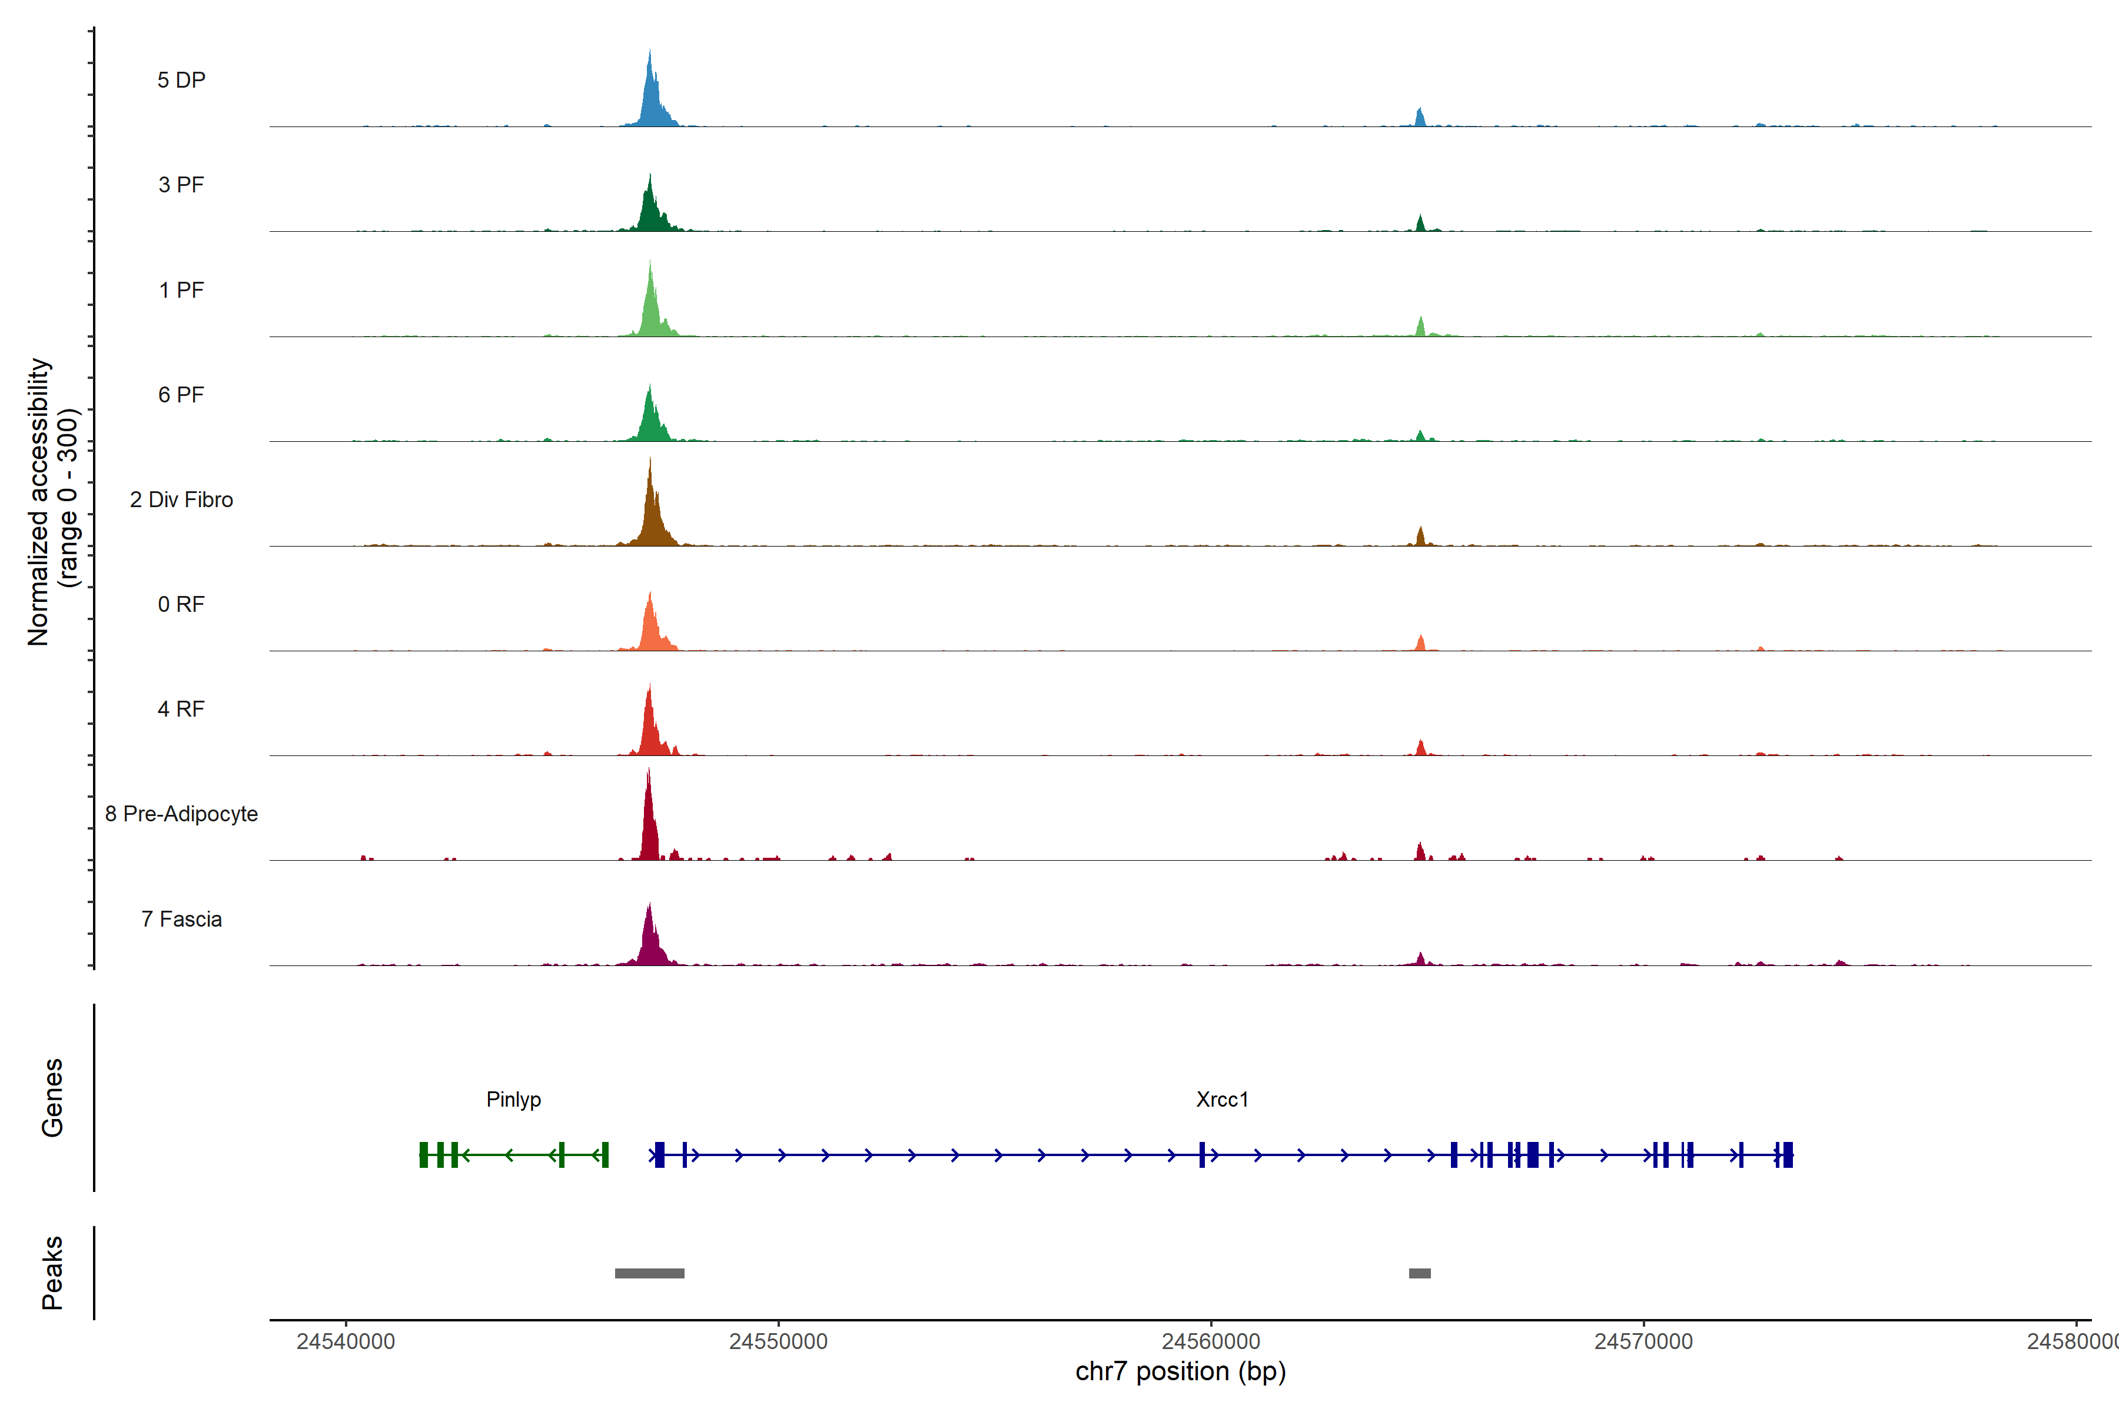The width and height of the screenshot is (2119, 1412).
Task: Click the 24560000 axis tick label
Action: coord(1211,1342)
